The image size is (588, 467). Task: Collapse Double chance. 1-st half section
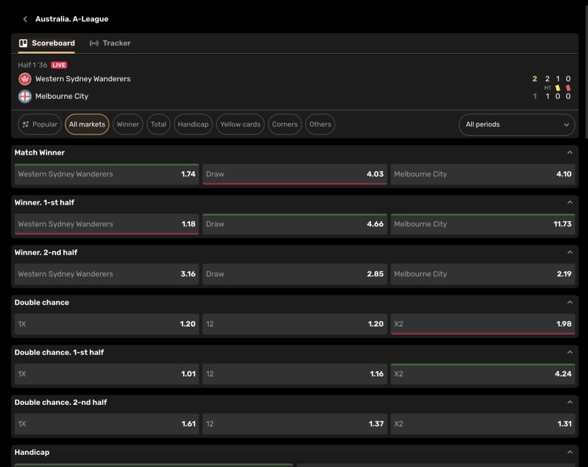point(570,352)
